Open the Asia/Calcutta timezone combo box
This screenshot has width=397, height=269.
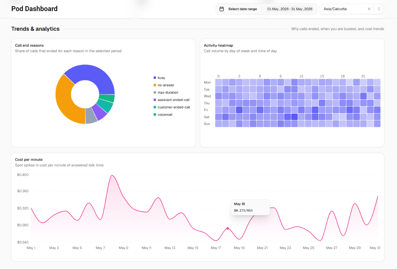(352, 9)
